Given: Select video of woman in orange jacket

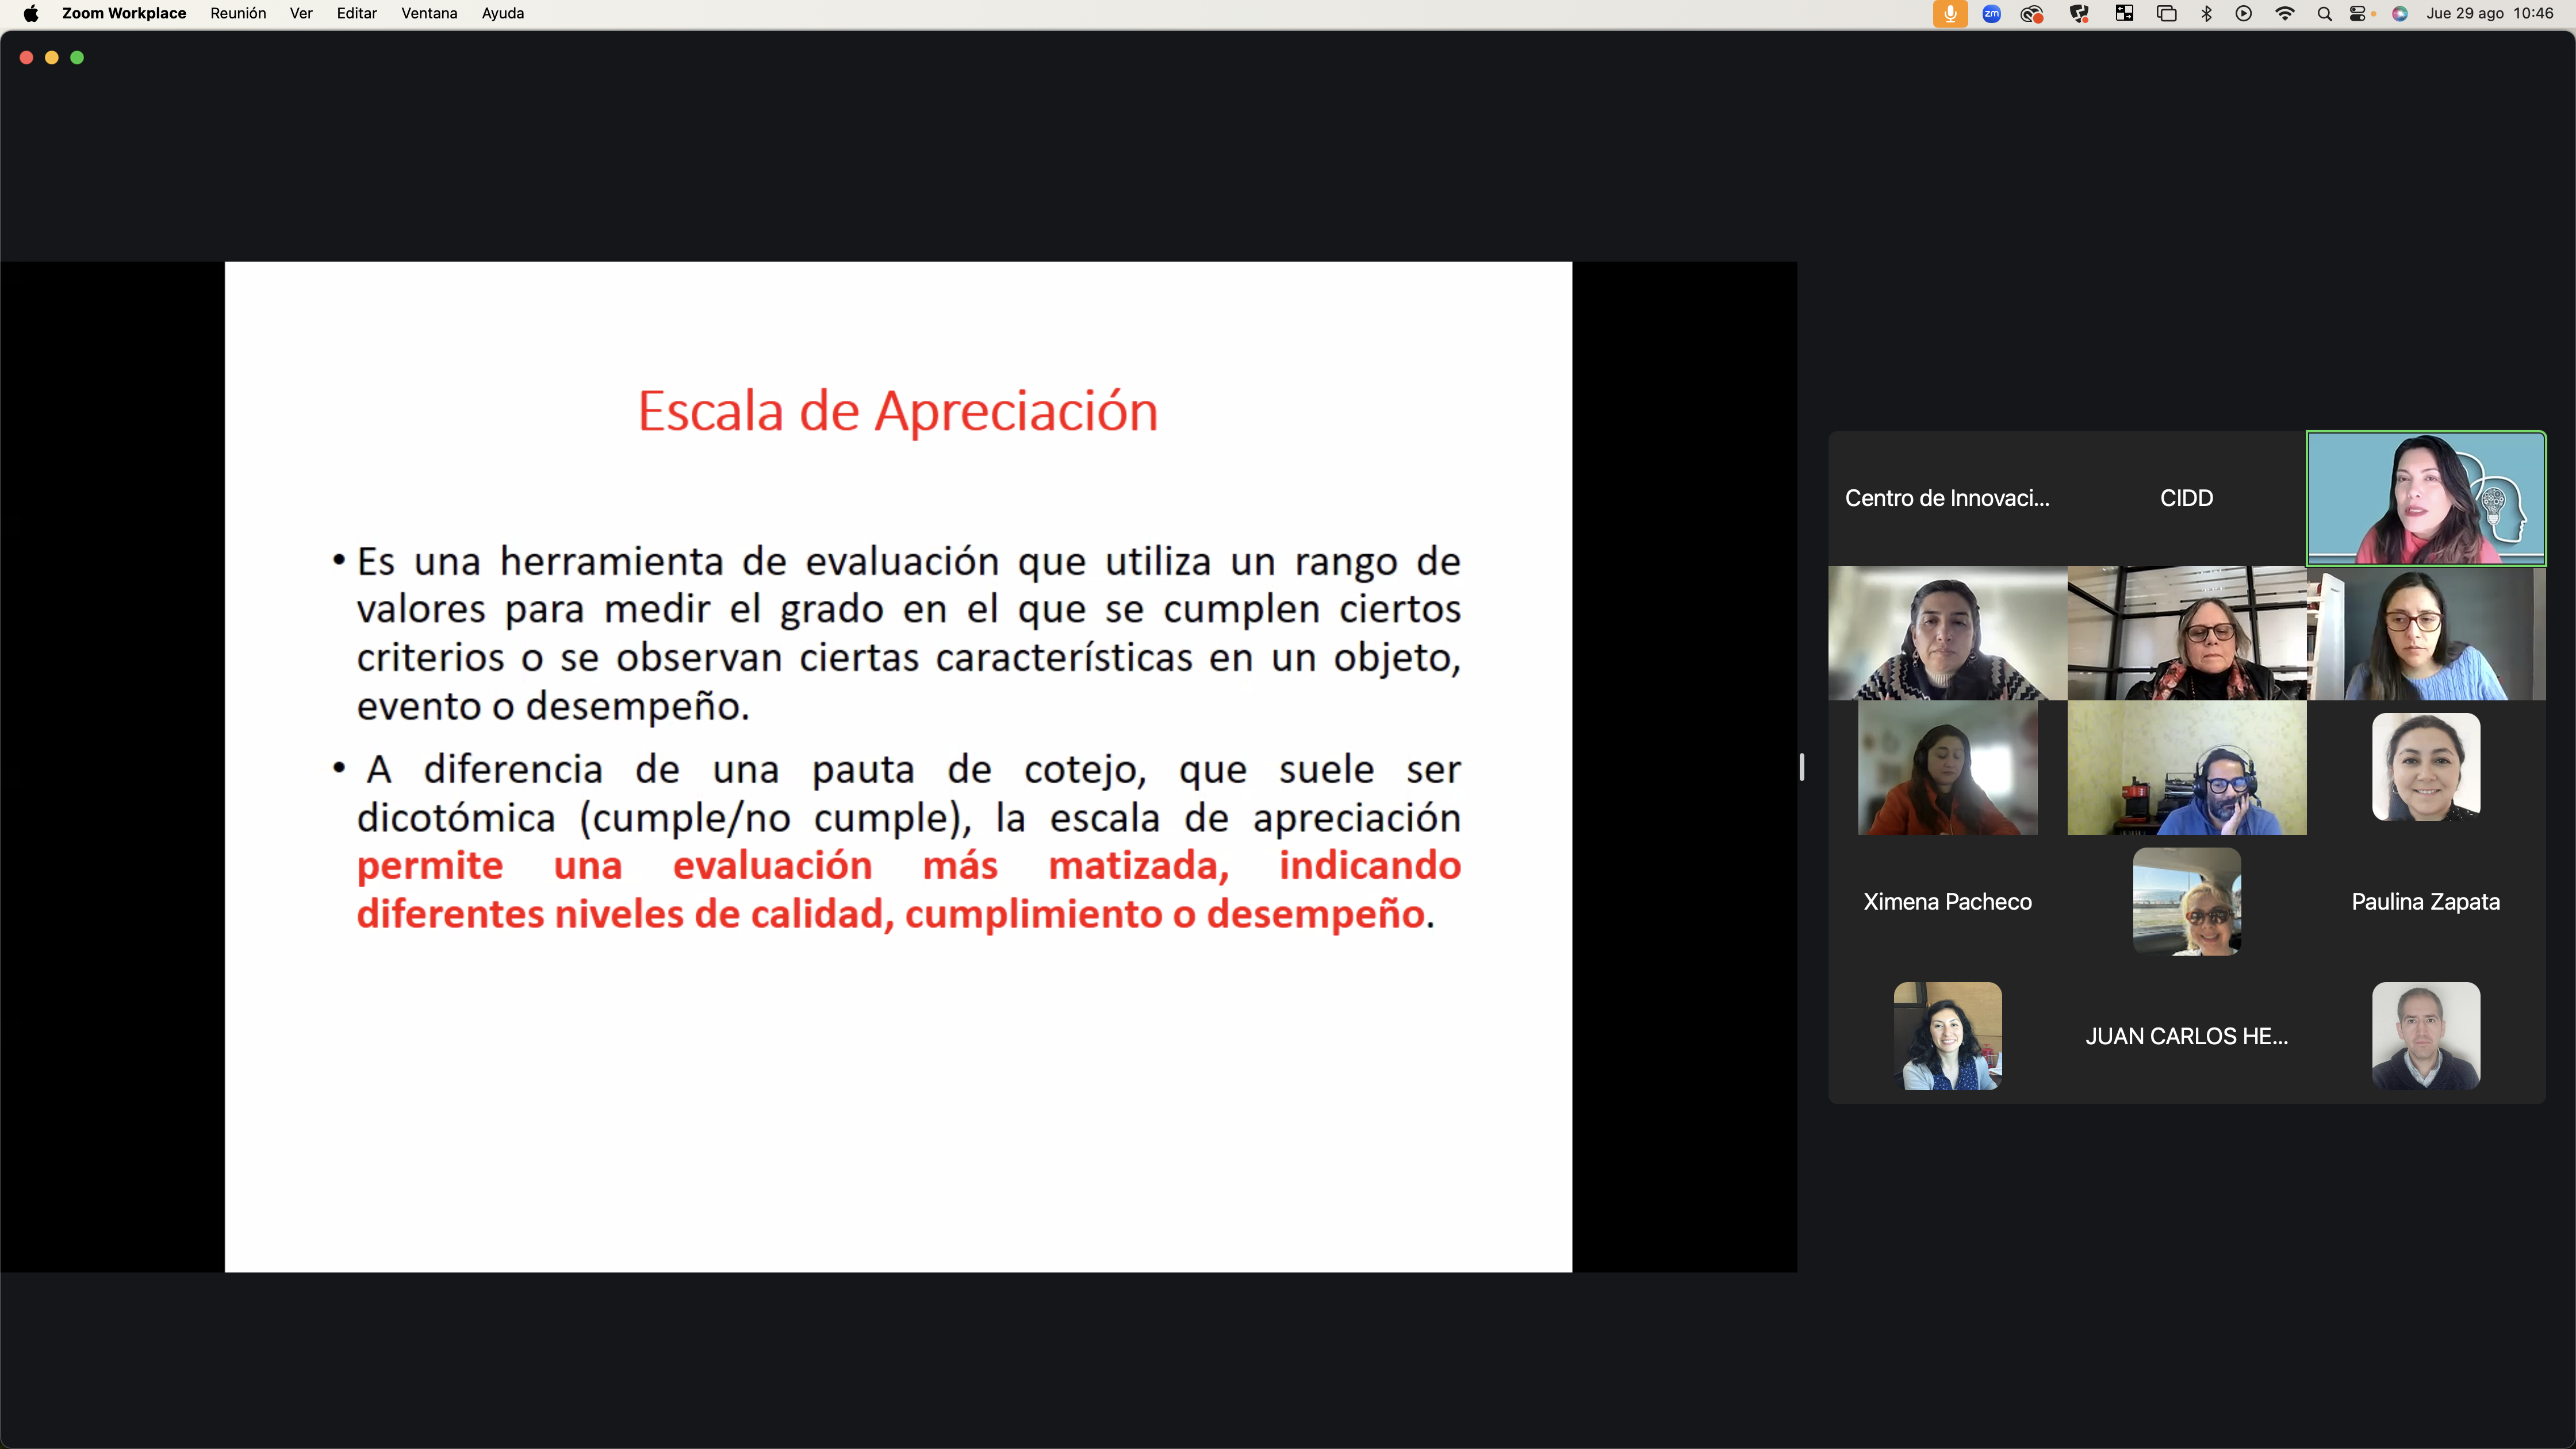Looking at the screenshot, I should (1947, 768).
